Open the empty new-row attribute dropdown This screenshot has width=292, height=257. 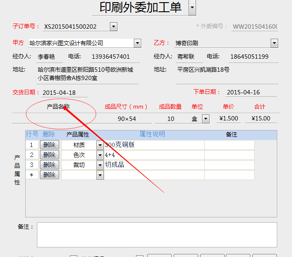(x=100, y=175)
